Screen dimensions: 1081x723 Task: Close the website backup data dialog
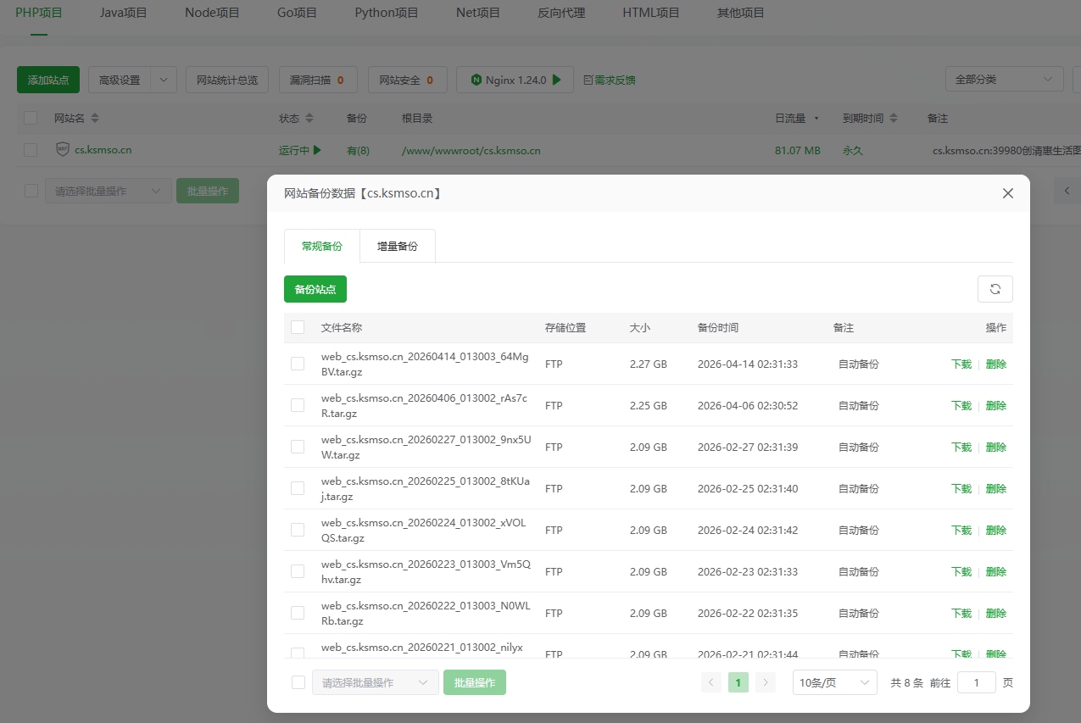click(1008, 193)
